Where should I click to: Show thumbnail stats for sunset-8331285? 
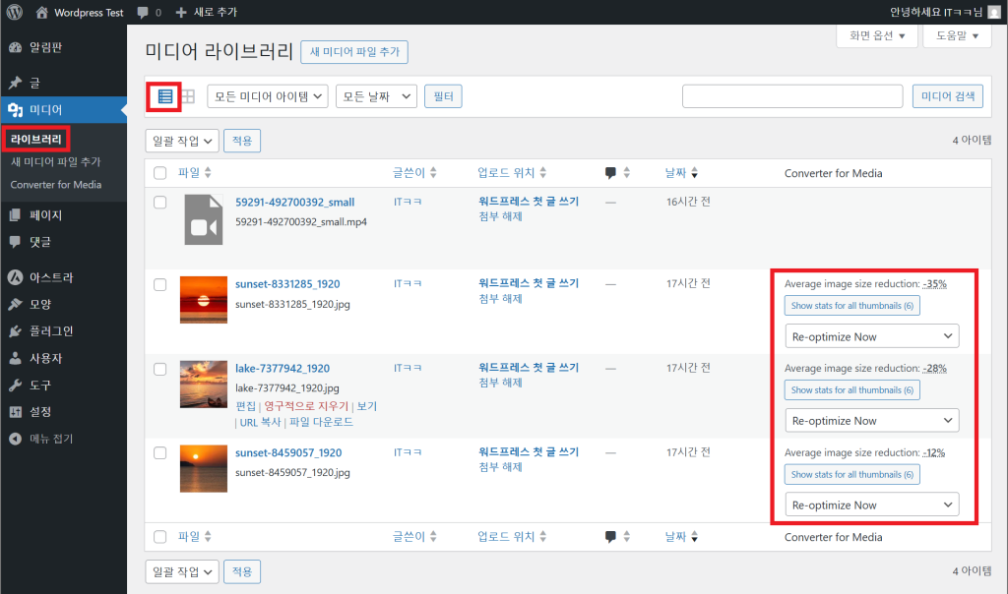pyautogui.click(x=851, y=306)
